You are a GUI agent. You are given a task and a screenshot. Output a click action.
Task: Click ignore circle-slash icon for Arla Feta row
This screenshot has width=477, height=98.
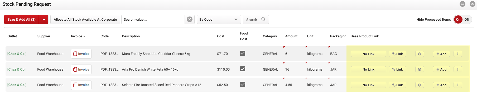(x=420, y=69)
